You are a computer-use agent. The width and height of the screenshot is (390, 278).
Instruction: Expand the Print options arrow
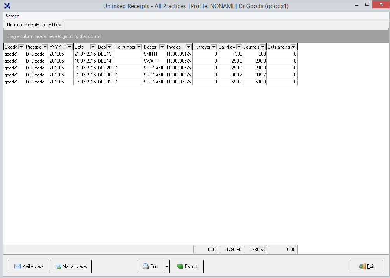click(x=167, y=267)
